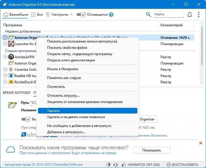Open Авторские права Chemtable Software link
Image resolution: width=206 pixels, height=168 pixels.
point(44,165)
